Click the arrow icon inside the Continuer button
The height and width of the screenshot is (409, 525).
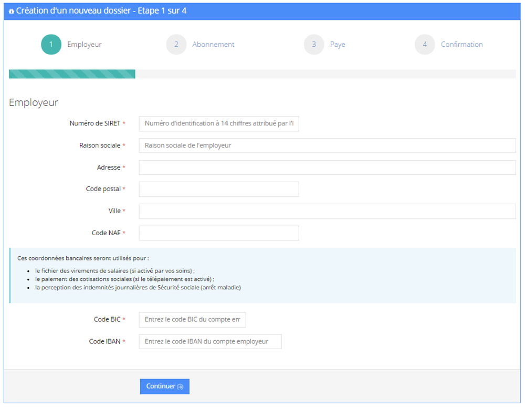[180, 386]
